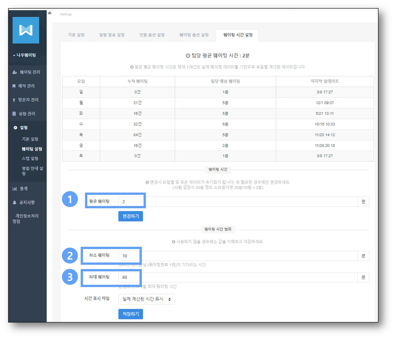Open 기본 설정 in the sidebar submenu
This screenshot has width=395, height=339.
(x=30, y=139)
